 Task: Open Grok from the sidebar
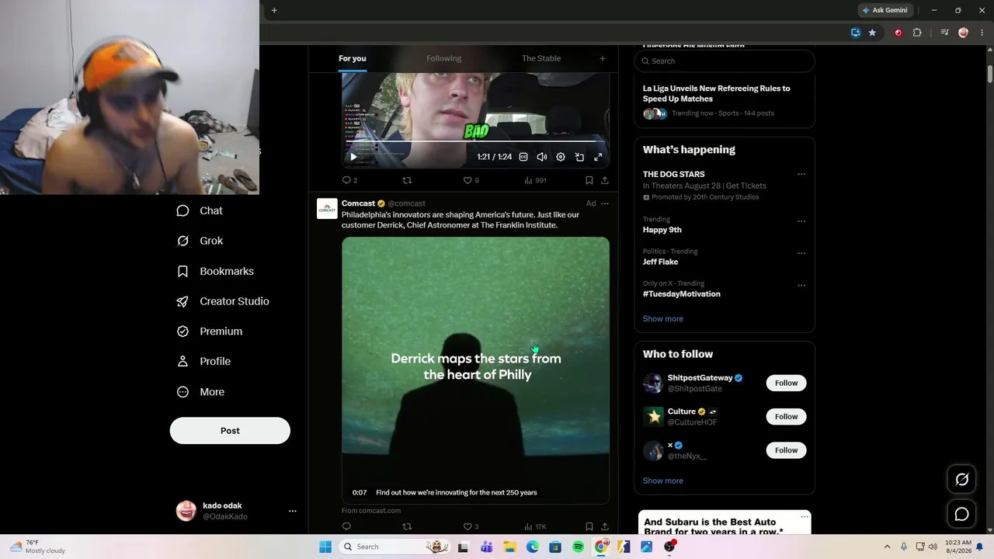pos(200,241)
